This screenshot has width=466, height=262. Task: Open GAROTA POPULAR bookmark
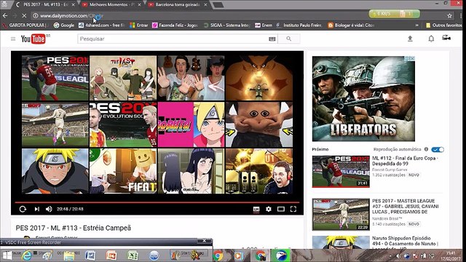tap(25, 25)
